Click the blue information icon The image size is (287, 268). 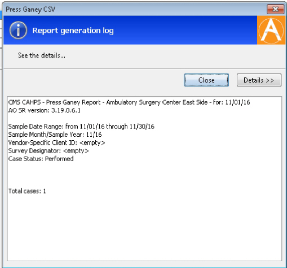(18, 30)
